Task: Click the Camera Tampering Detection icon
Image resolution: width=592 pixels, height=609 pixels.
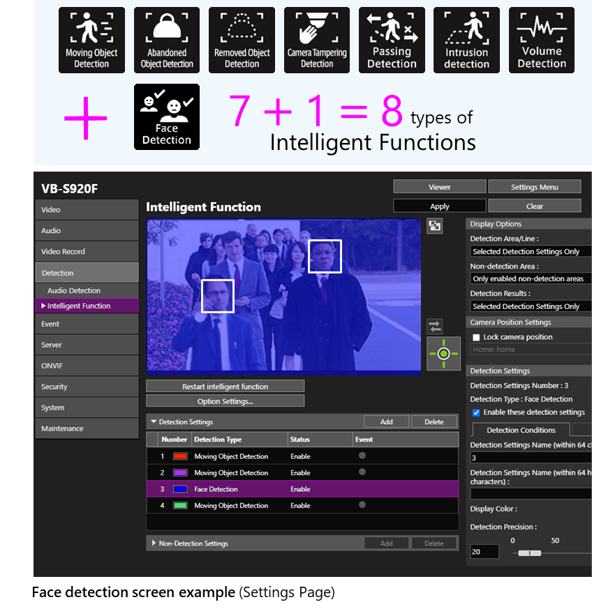Action: point(317,40)
